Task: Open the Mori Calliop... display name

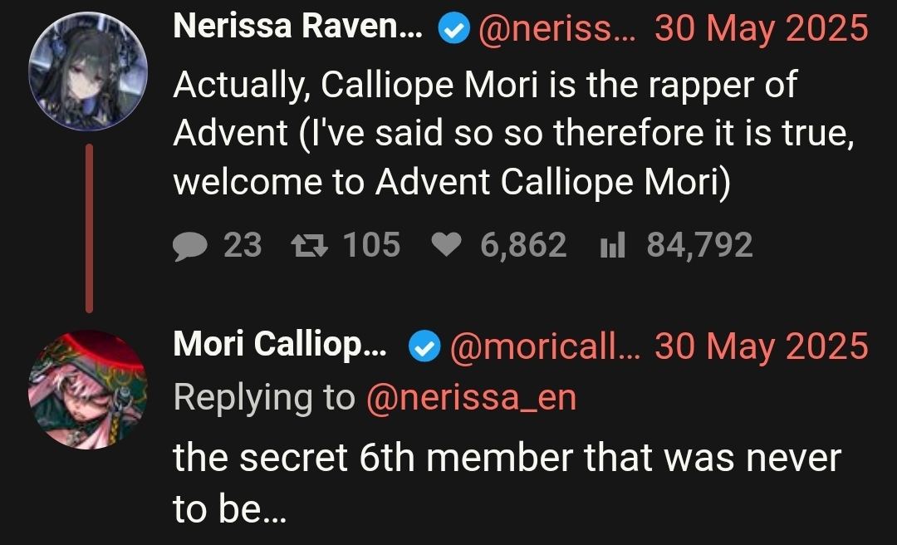Action: coord(280,344)
